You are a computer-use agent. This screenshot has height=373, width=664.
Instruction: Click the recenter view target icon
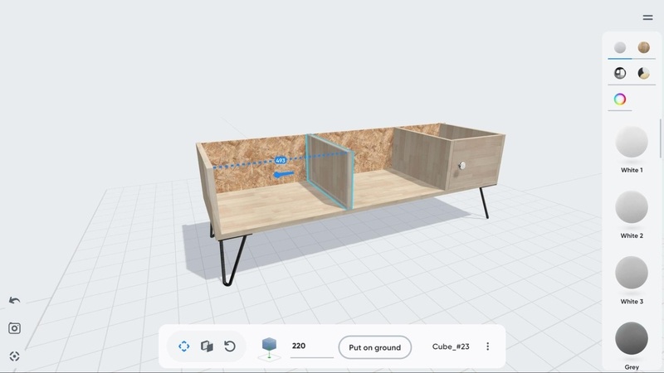[x=14, y=356]
